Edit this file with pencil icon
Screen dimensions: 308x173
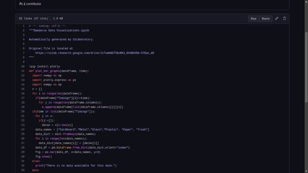[x=277, y=18]
